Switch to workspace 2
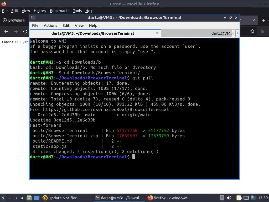 [x=9, y=198]
